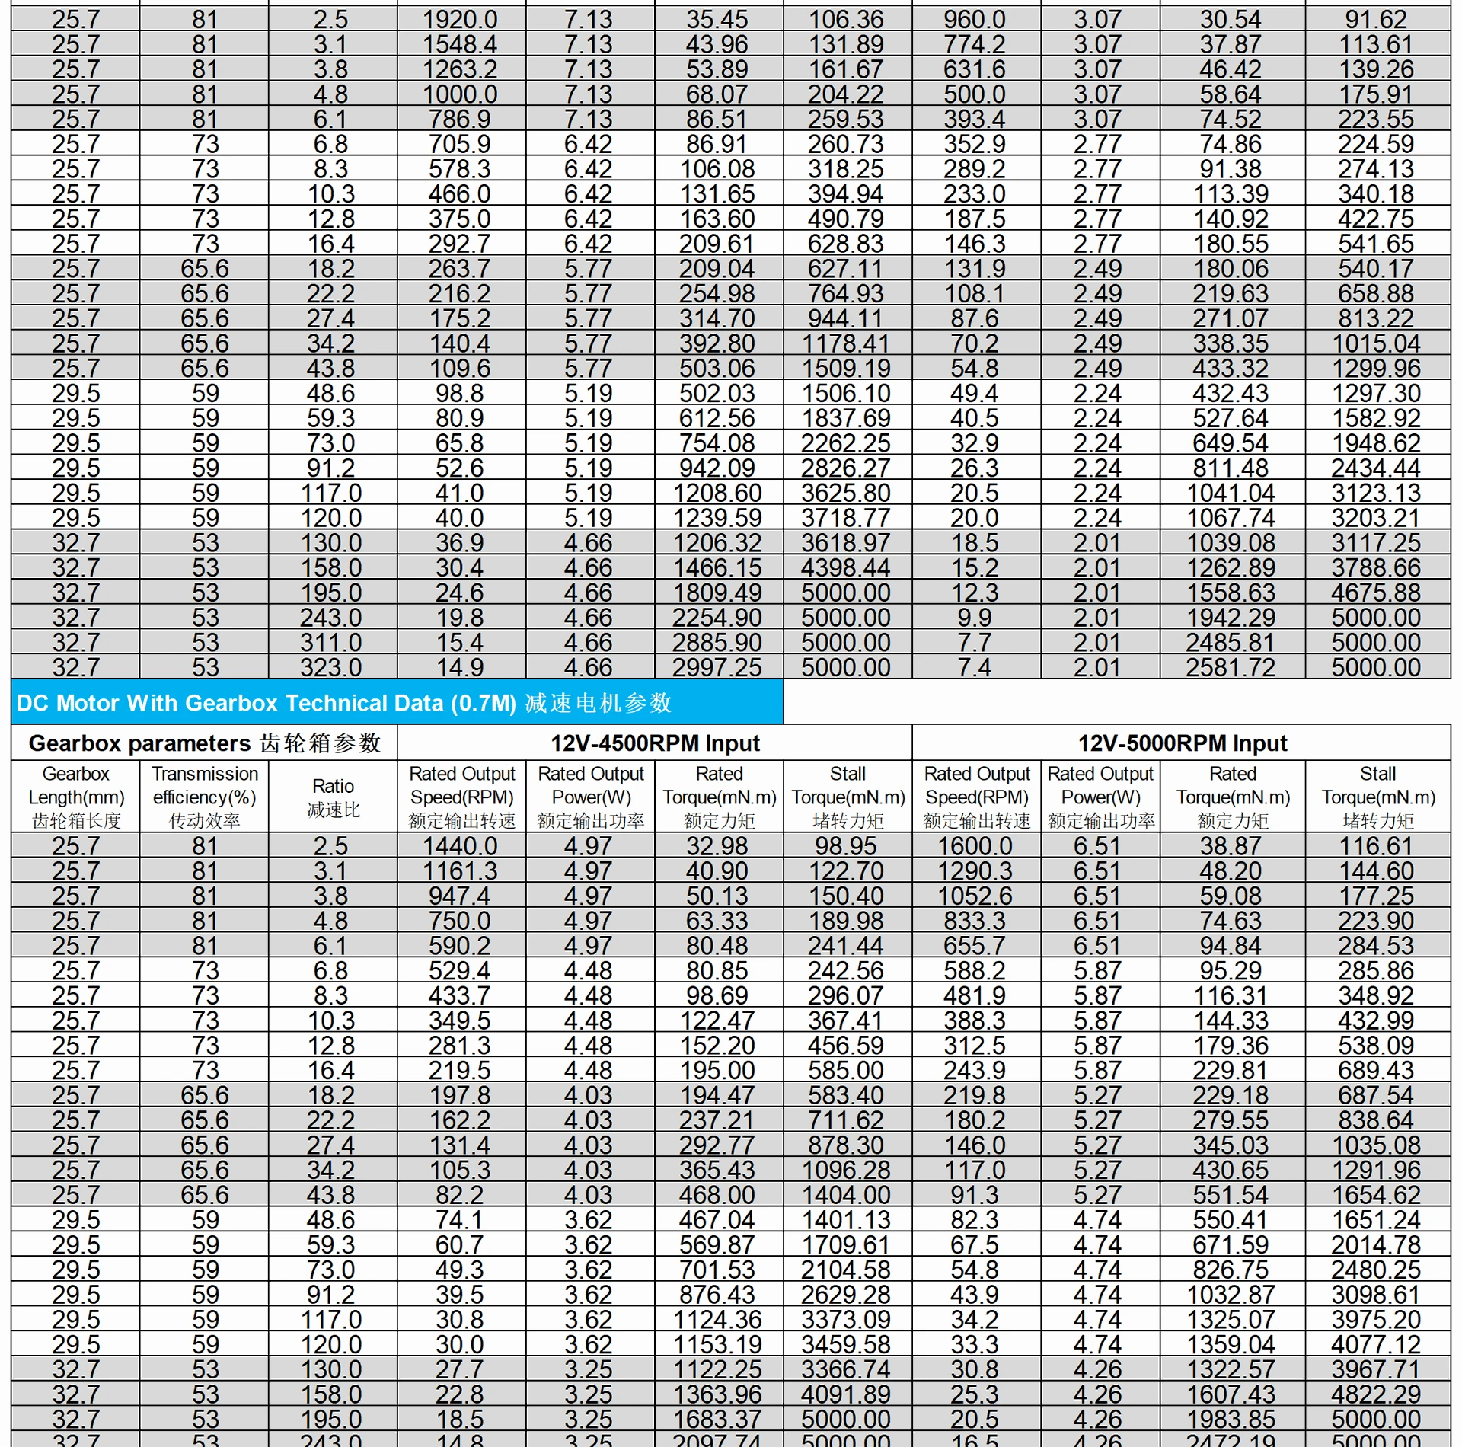Pick the cell showing 3123.13
The width and height of the screenshot is (1462, 1447).
coord(1376,493)
